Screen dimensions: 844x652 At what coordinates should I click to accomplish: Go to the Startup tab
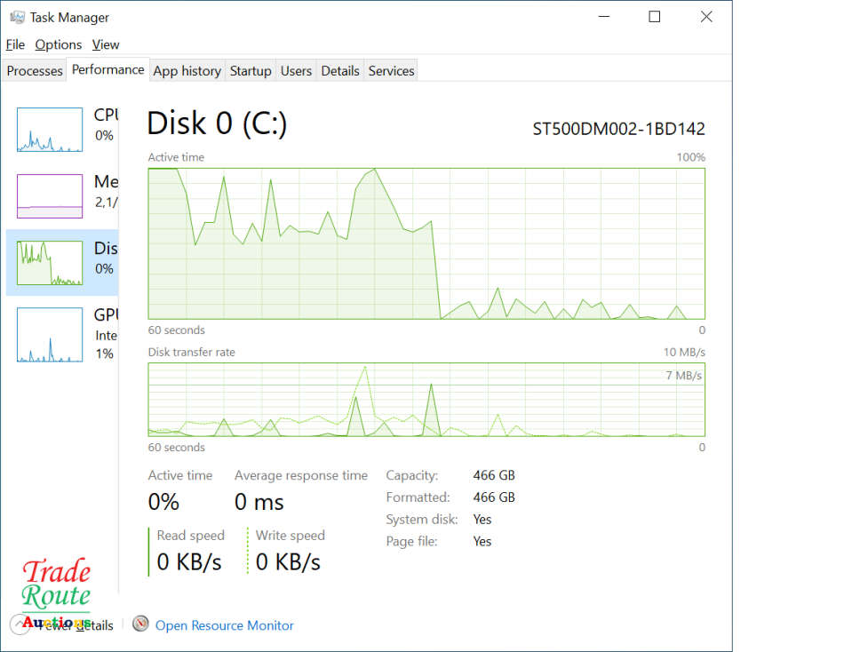pos(251,71)
